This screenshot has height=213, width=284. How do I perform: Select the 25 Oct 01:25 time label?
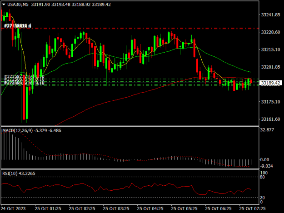(x=48, y=208)
